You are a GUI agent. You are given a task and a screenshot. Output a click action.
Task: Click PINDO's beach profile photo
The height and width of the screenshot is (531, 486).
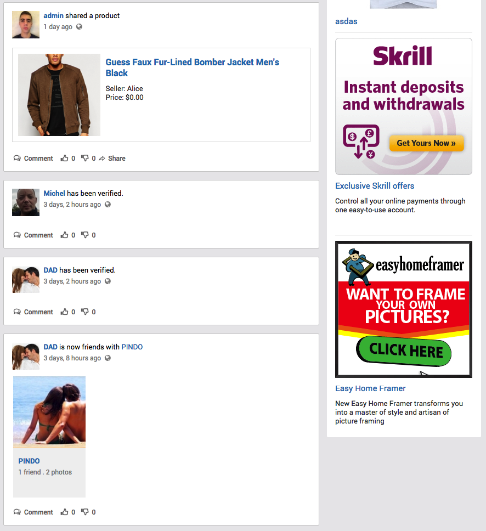pyautogui.click(x=49, y=412)
